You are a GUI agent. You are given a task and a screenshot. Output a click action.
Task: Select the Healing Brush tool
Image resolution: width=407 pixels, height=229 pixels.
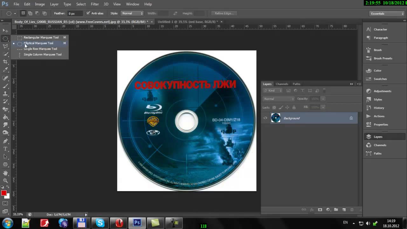[5, 78]
